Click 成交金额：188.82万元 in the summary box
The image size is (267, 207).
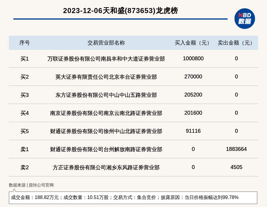35,197
